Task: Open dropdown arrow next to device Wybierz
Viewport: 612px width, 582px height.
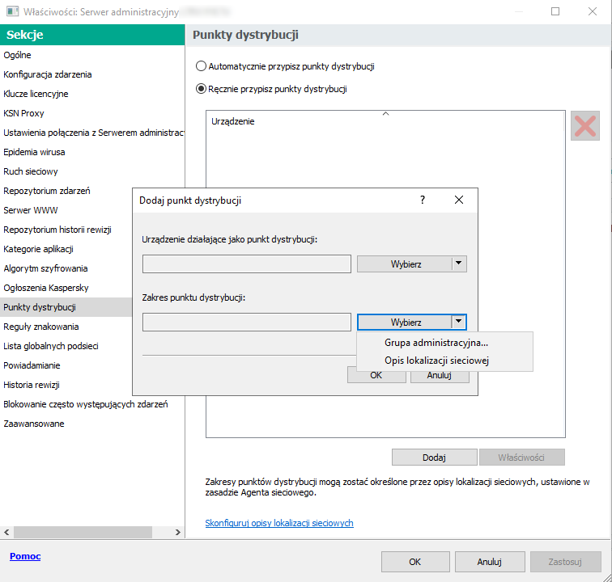Action: pos(459,264)
